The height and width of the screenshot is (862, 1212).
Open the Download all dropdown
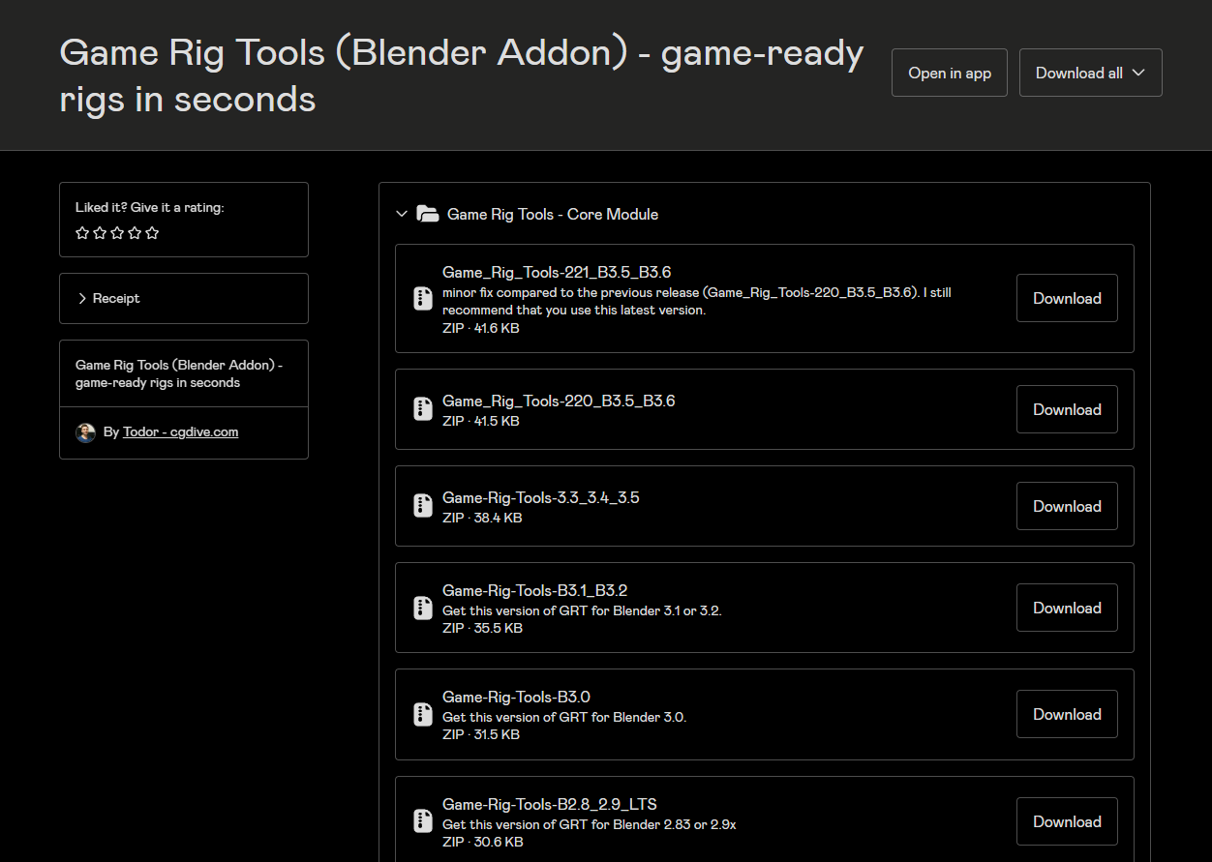(x=1090, y=73)
